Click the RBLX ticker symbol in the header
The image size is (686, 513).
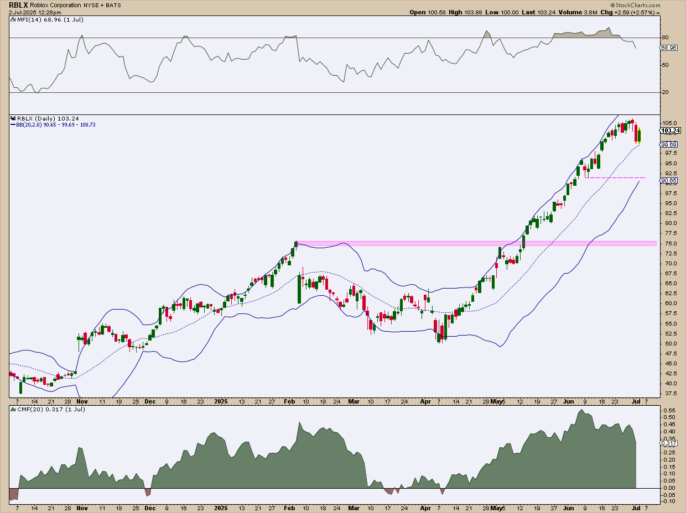pyautogui.click(x=19, y=4)
